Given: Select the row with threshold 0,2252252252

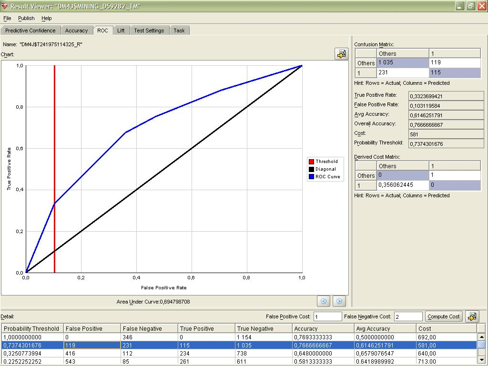Looking at the screenshot, I should [239, 361].
